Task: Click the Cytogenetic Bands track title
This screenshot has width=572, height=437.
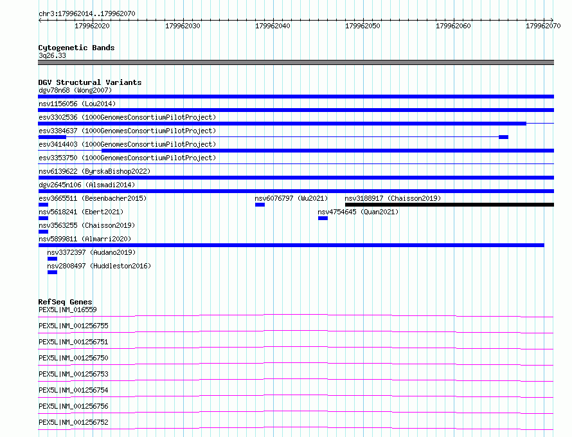Action: point(76,48)
